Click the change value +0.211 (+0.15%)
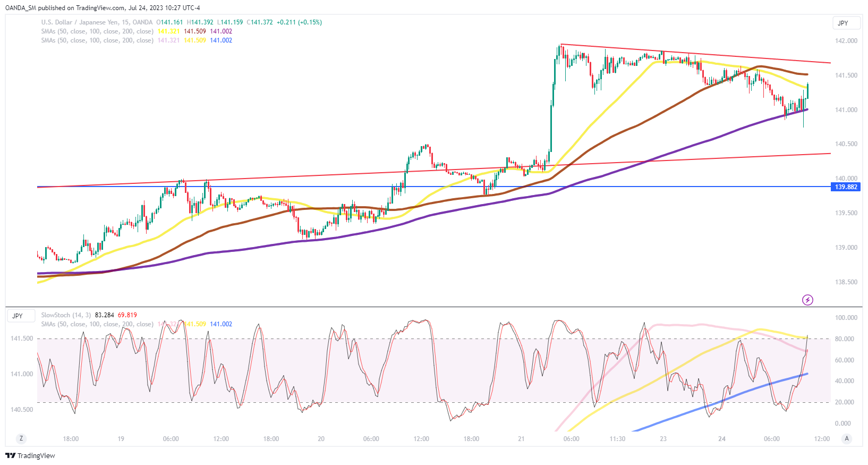Image resolution: width=868 pixels, height=465 pixels. 300,22
